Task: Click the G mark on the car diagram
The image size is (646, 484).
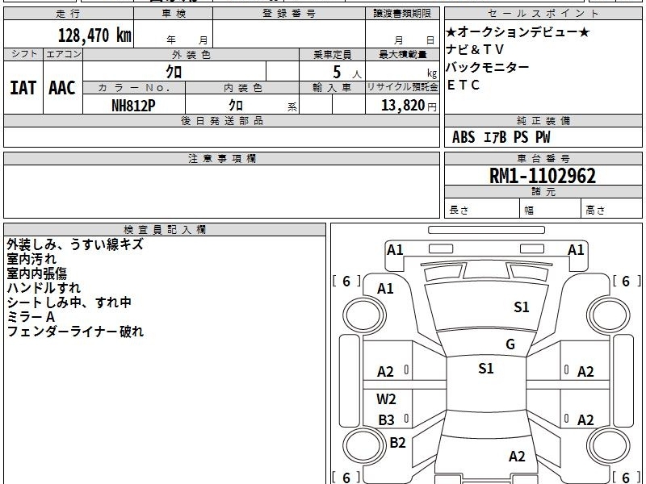Action: [510, 344]
